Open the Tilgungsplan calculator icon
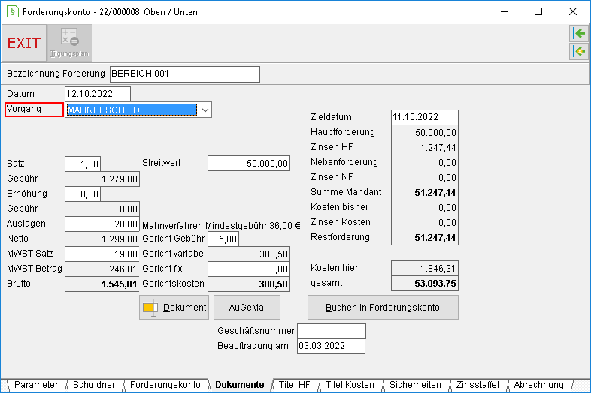This screenshot has height=394, width=591. tap(70, 43)
